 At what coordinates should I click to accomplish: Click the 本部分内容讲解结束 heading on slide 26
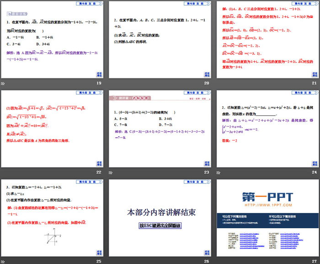click(x=161, y=212)
